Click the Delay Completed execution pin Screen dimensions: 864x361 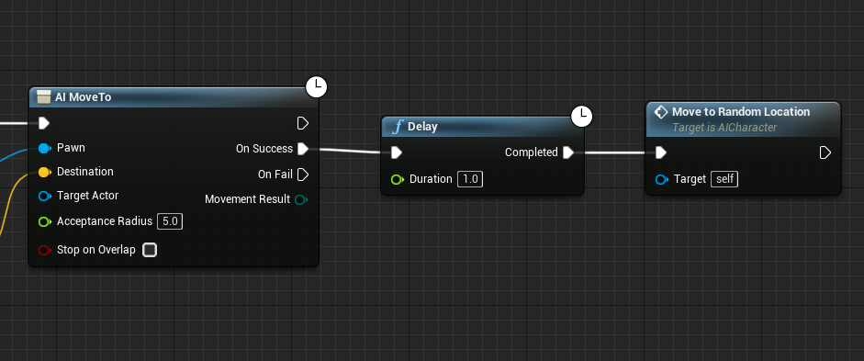pos(568,152)
